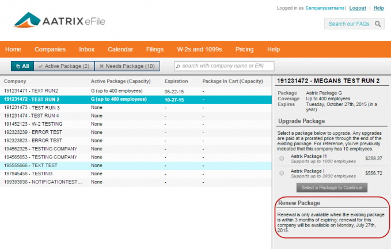Select Aatrix Package I radio button
This screenshot has height=249, width=391.
[282, 173]
